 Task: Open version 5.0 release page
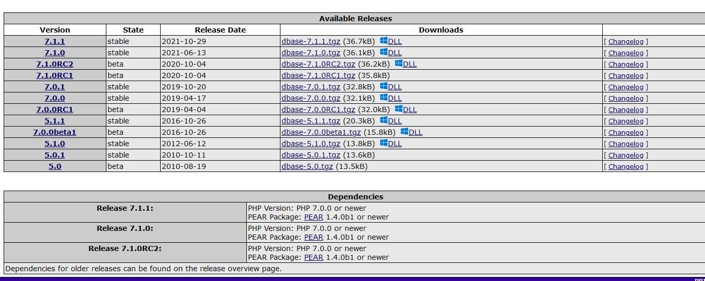pyautogui.click(x=55, y=166)
